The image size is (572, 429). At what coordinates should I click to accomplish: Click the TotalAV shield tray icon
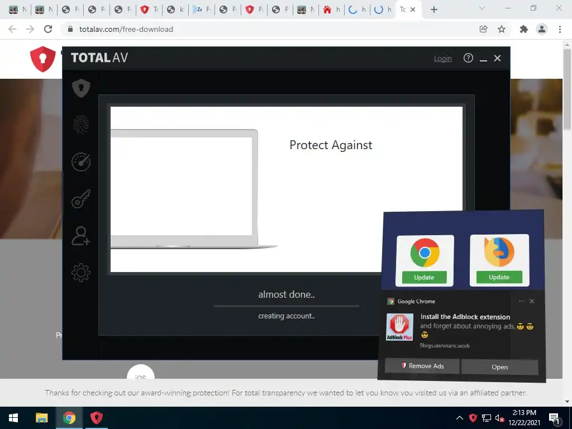(473, 418)
